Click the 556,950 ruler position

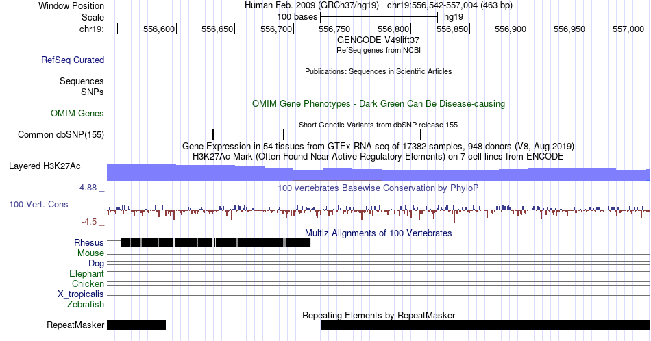point(569,29)
